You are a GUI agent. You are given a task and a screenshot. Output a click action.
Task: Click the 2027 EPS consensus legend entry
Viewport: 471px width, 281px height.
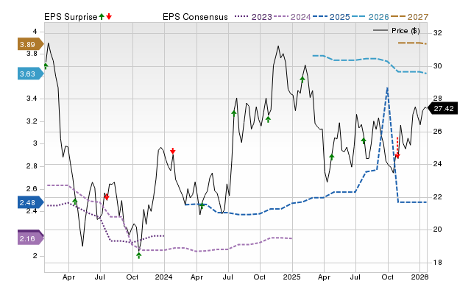[409, 17]
